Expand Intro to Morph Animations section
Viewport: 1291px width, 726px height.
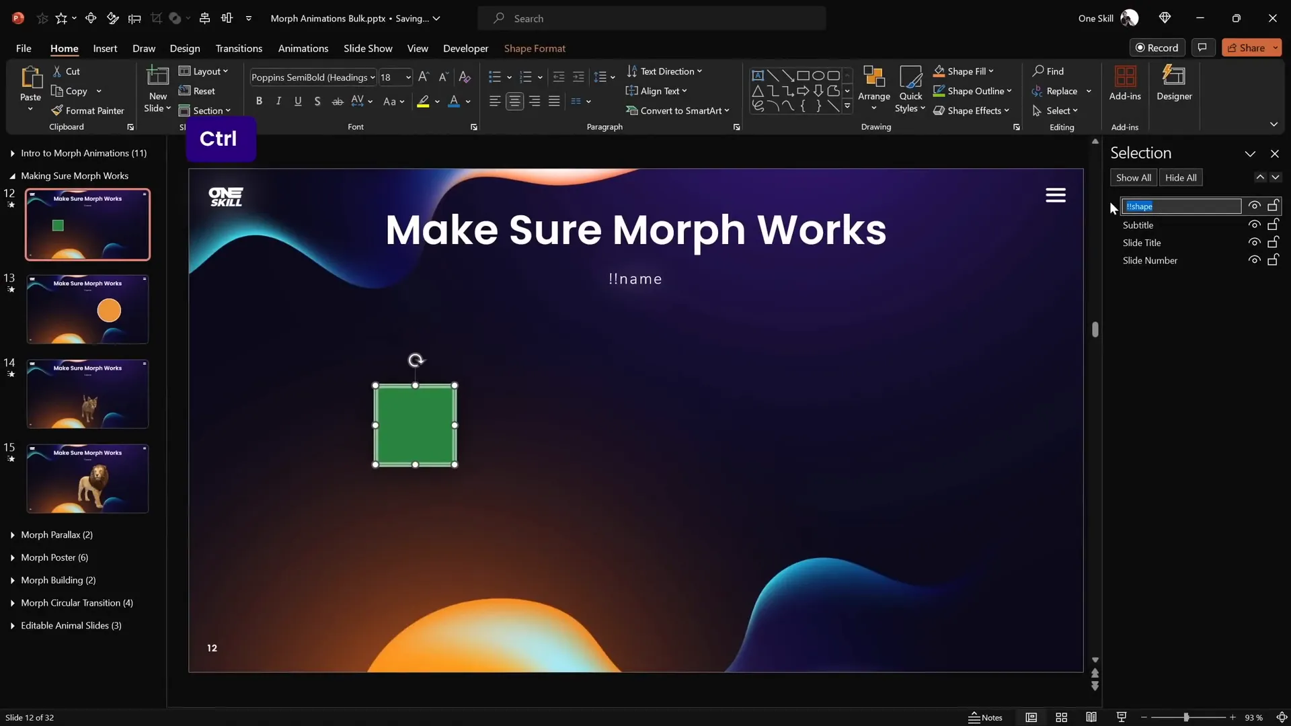pos(12,153)
